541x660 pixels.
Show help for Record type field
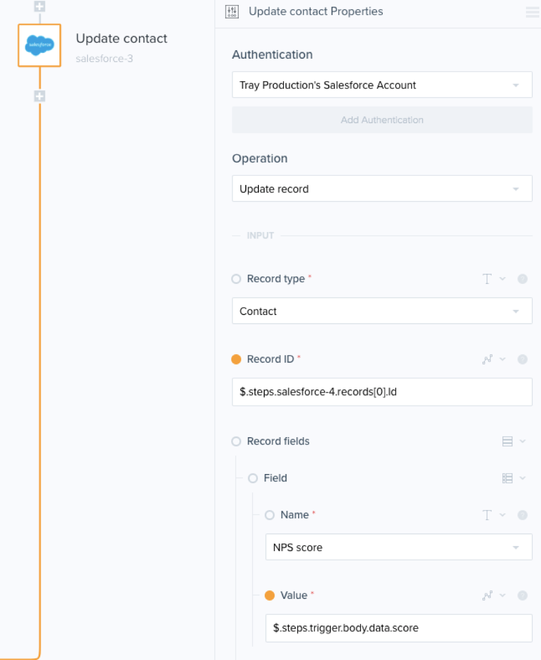pyautogui.click(x=523, y=279)
